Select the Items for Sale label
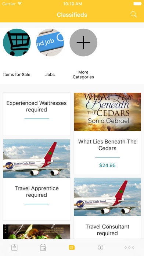This screenshot has width=144, height=256. pyautogui.click(x=17, y=75)
